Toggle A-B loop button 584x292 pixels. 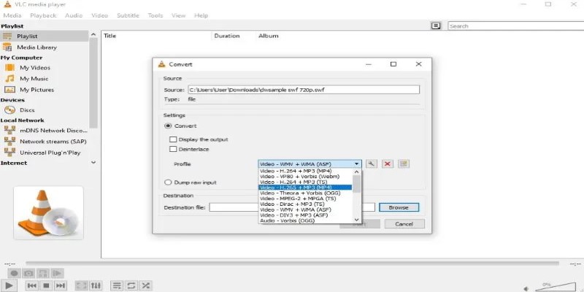(x=43, y=273)
